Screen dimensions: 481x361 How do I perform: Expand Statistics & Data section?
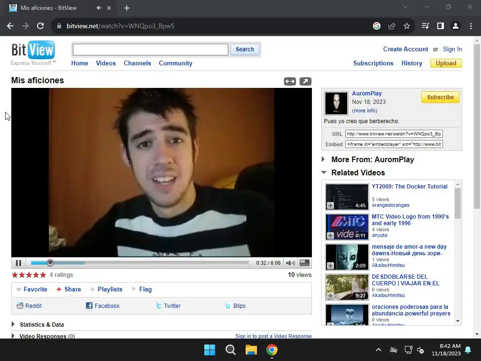[13, 324]
